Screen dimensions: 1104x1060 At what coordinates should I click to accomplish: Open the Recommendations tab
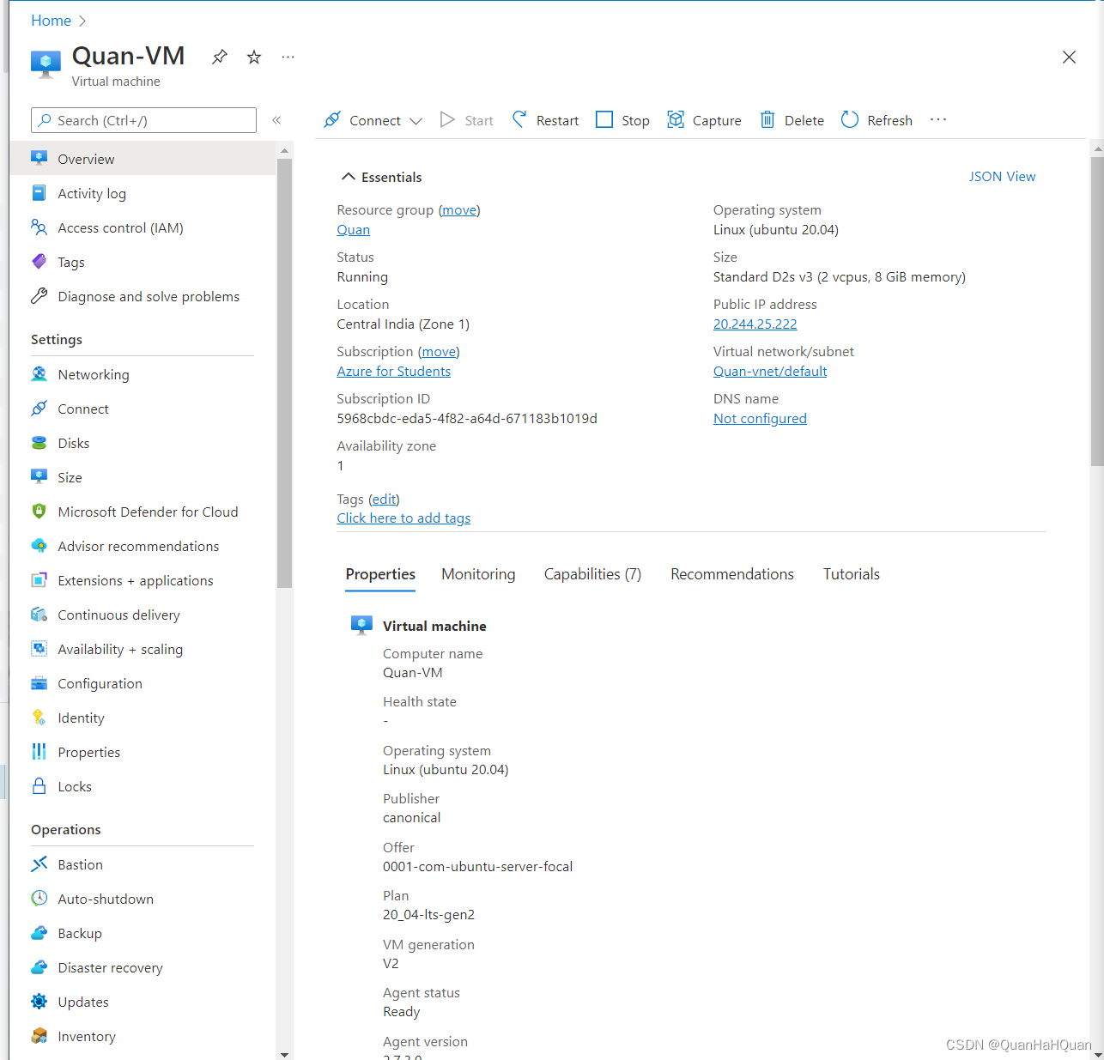(732, 574)
